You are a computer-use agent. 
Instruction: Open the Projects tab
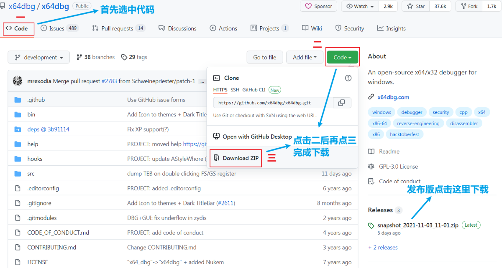(269, 28)
